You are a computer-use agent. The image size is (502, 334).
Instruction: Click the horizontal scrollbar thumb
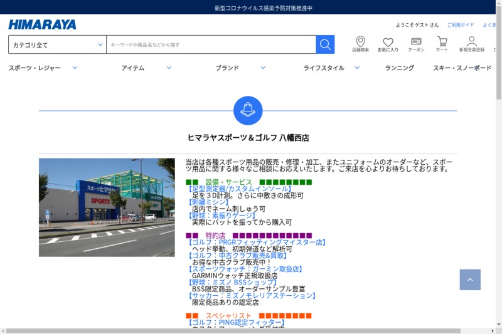(x=233, y=331)
